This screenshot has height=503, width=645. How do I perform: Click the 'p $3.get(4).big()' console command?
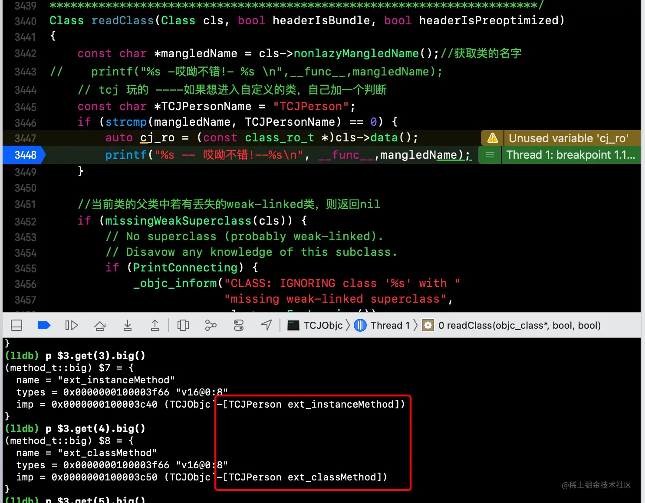[x=95, y=428]
